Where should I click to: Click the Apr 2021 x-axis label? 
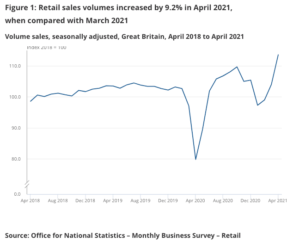(x=278, y=201)
